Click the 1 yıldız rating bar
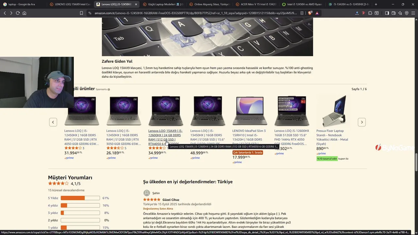Viewport: 418px width, 235px height. tap(80, 227)
